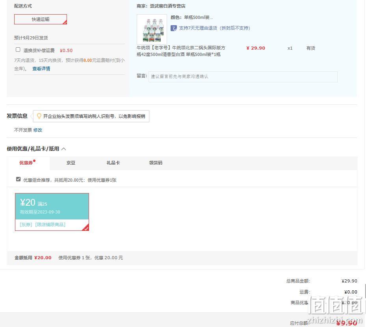Tick the 退换货补偿运费 checkbox
Image resolution: width=366 pixels, height=327 pixels.
pyautogui.click(x=18, y=50)
